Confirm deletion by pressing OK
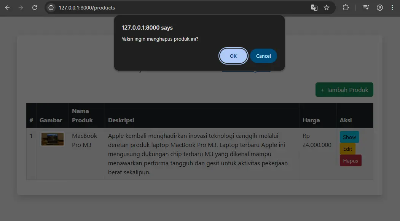The height and width of the screenshot is (221, 400). coord(233,56)
